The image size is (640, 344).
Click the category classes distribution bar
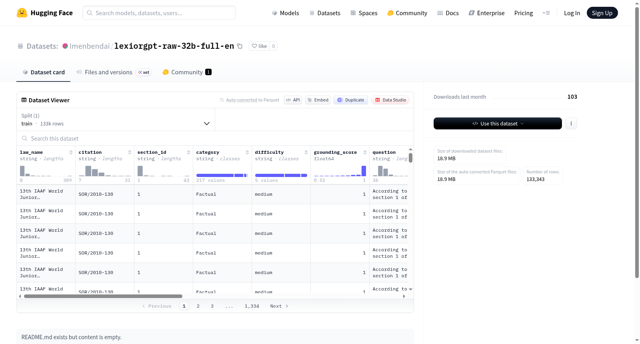pos(222,175)
